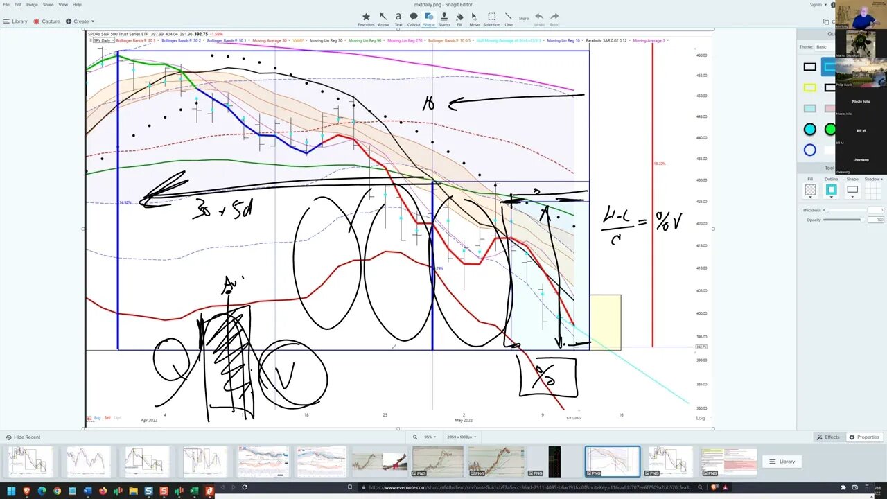Select the Shape tool
This screenshot has width=887, height=499.
pos(429,19)
